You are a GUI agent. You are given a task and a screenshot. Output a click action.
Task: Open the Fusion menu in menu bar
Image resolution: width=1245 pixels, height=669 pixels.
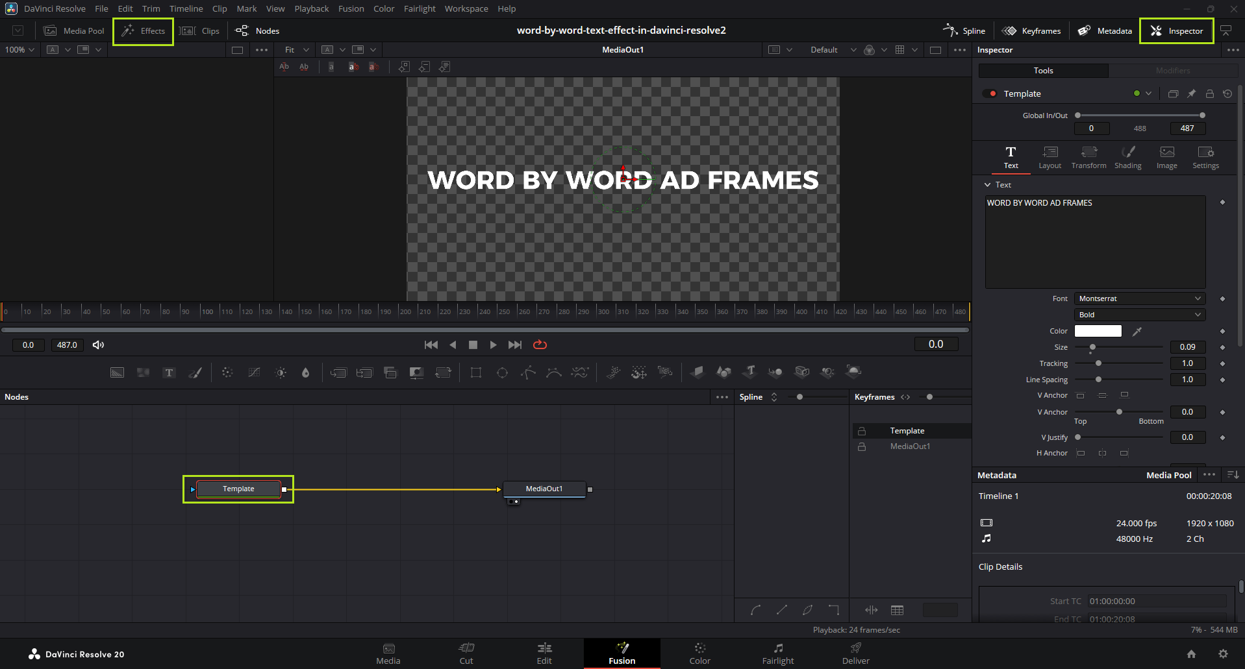(x=351, y=8)
